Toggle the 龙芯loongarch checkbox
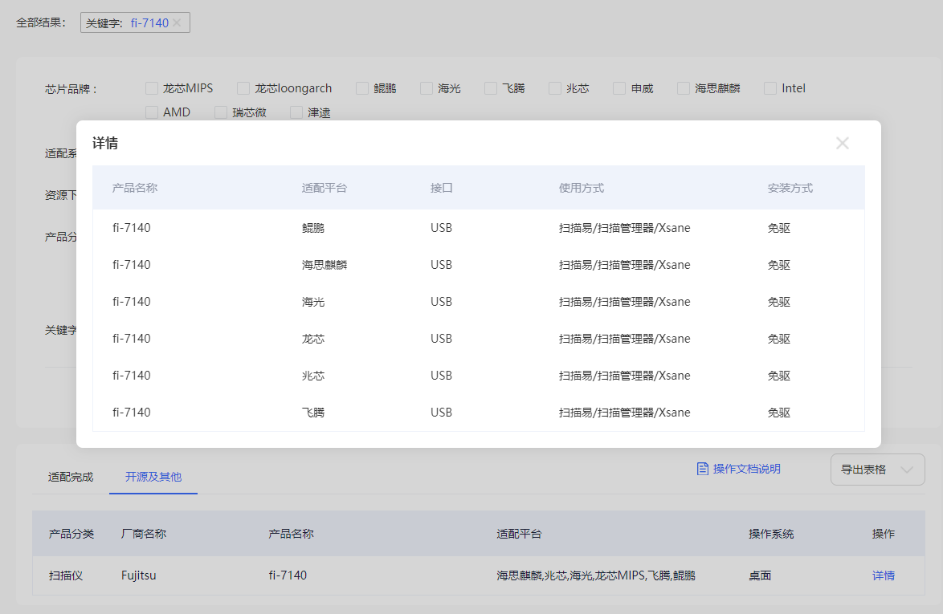The image size is (943, 614). coord(243,88)
